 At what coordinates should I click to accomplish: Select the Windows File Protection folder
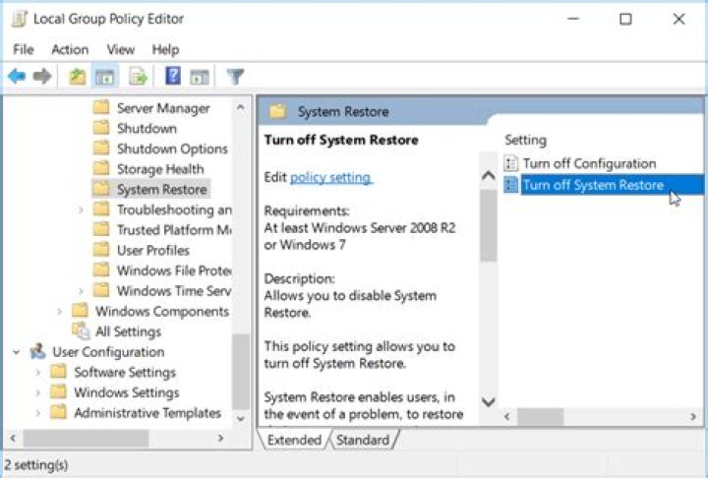tap(174, 270)
